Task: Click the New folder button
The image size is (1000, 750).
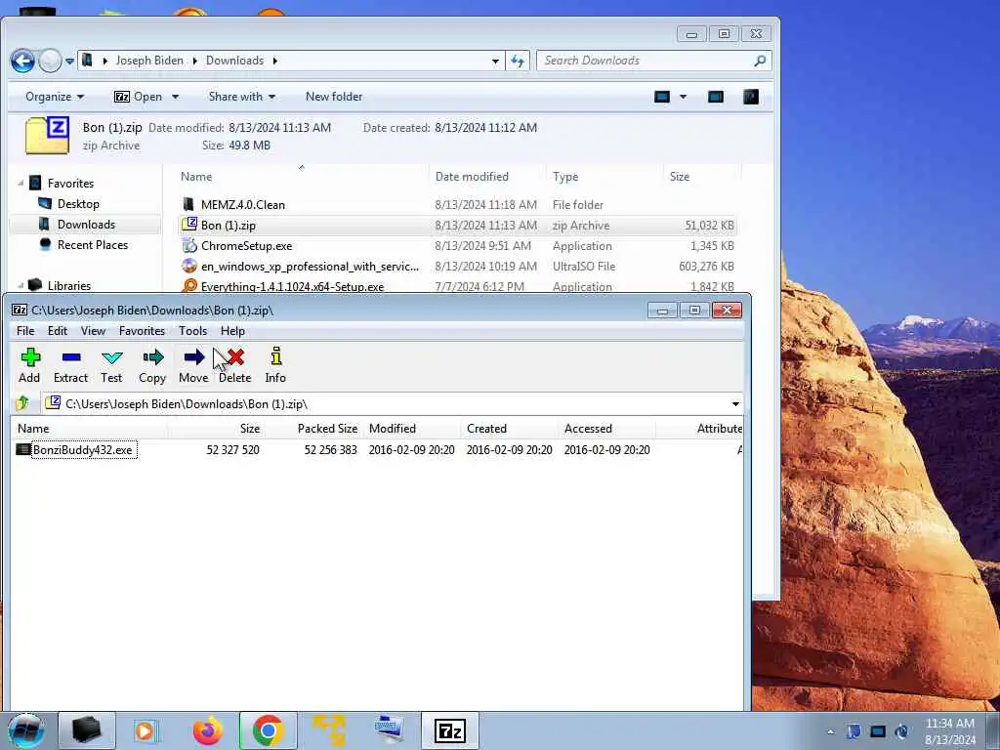Action: tap(334, 97)
